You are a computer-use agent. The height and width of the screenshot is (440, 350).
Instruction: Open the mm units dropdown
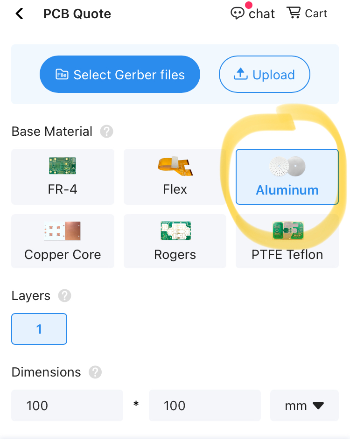(304, 405)
